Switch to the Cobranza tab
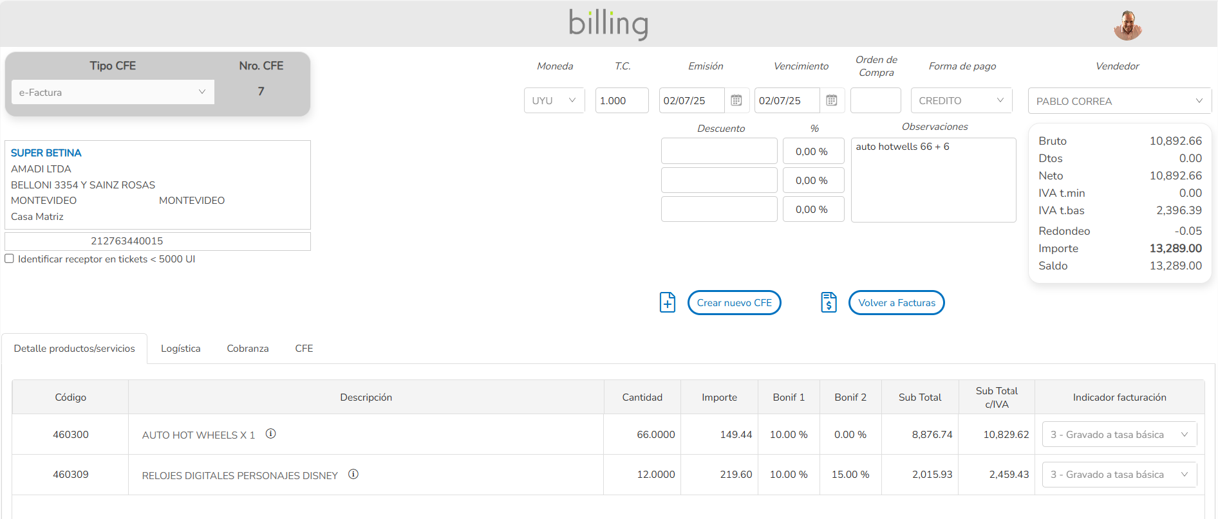 pos(248,349)
